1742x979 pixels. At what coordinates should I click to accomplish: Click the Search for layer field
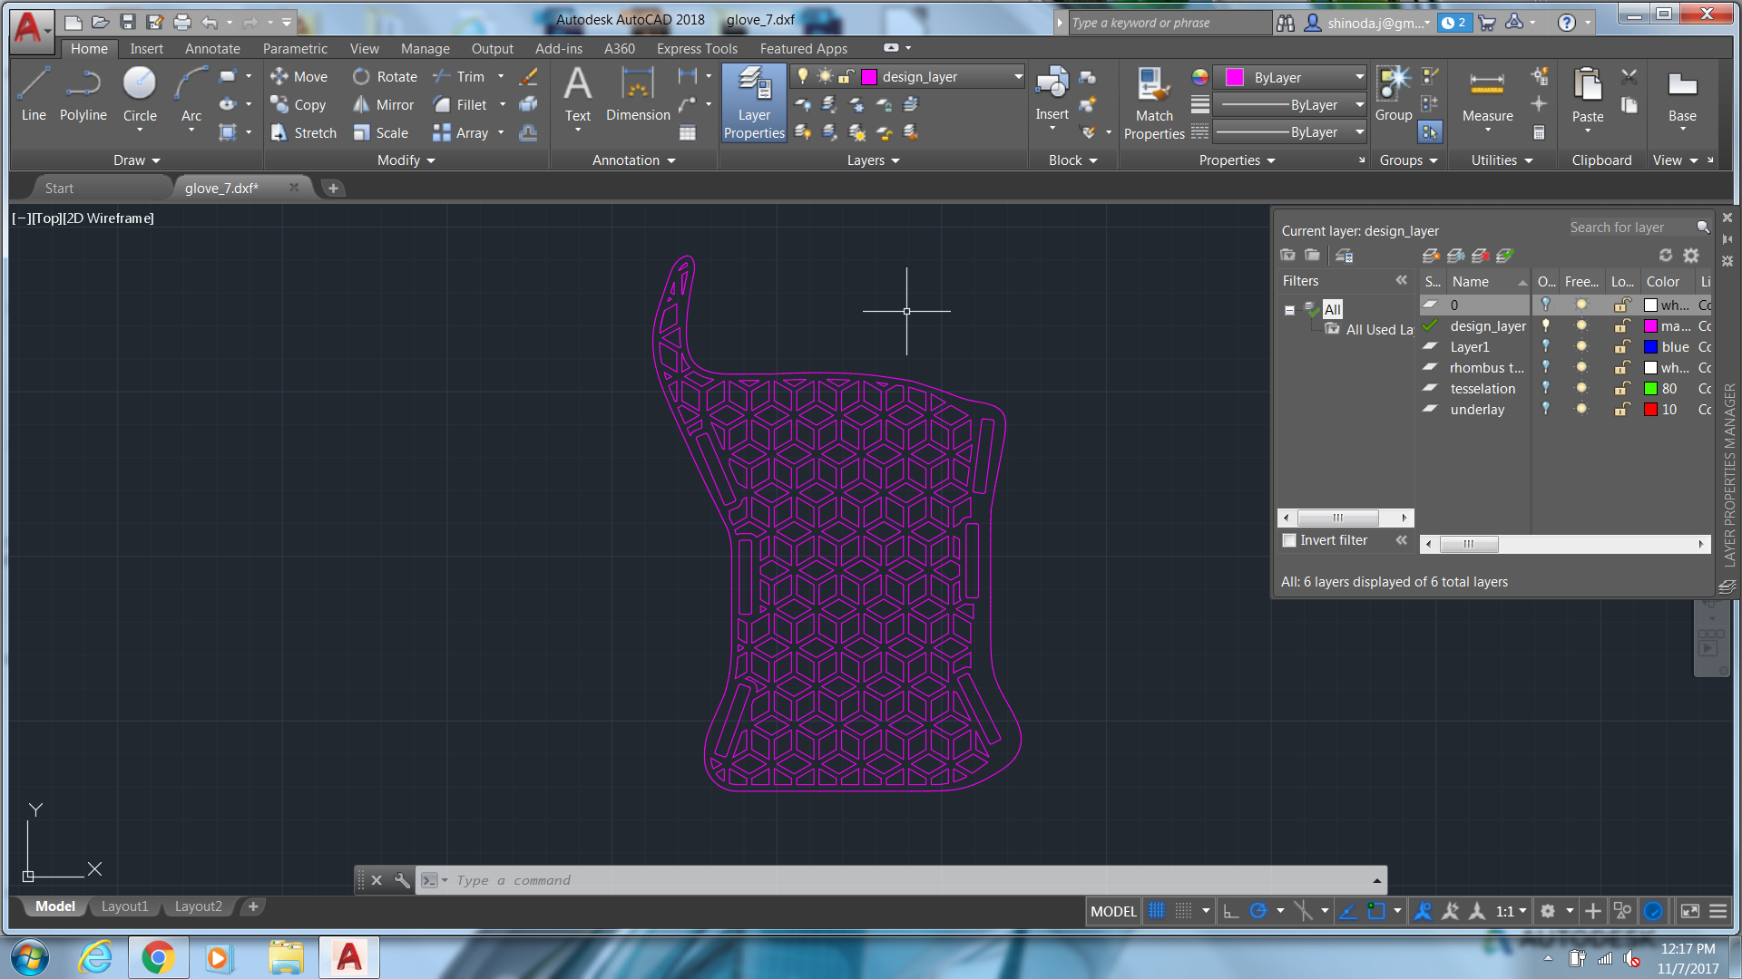click(x=1629, y=228)
